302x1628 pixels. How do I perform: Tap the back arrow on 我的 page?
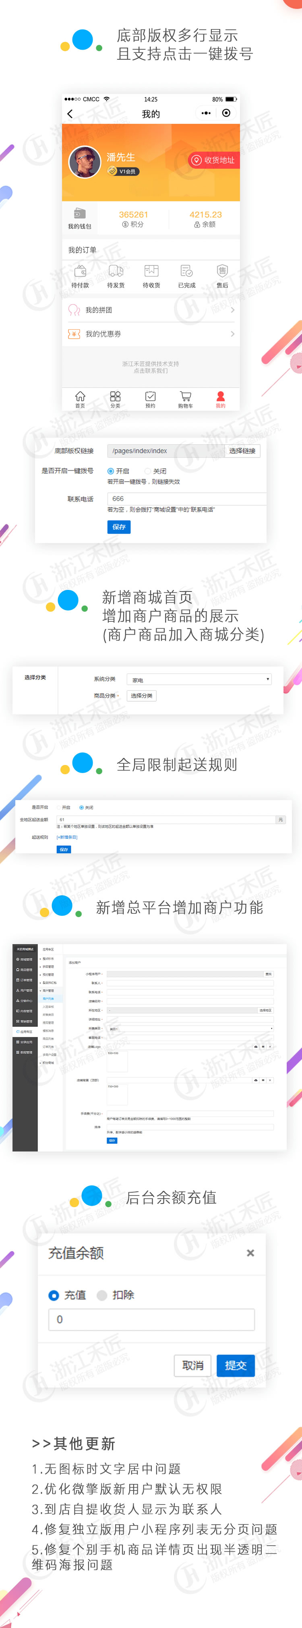(x=70, y=114)
